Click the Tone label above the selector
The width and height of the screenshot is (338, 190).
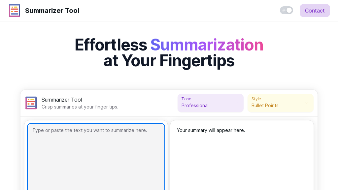[186, 99]
